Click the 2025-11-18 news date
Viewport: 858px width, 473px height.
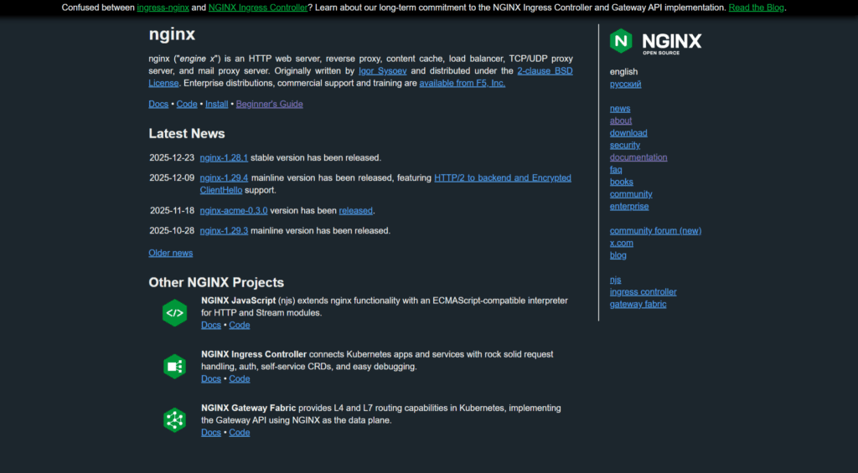point(172,210)
